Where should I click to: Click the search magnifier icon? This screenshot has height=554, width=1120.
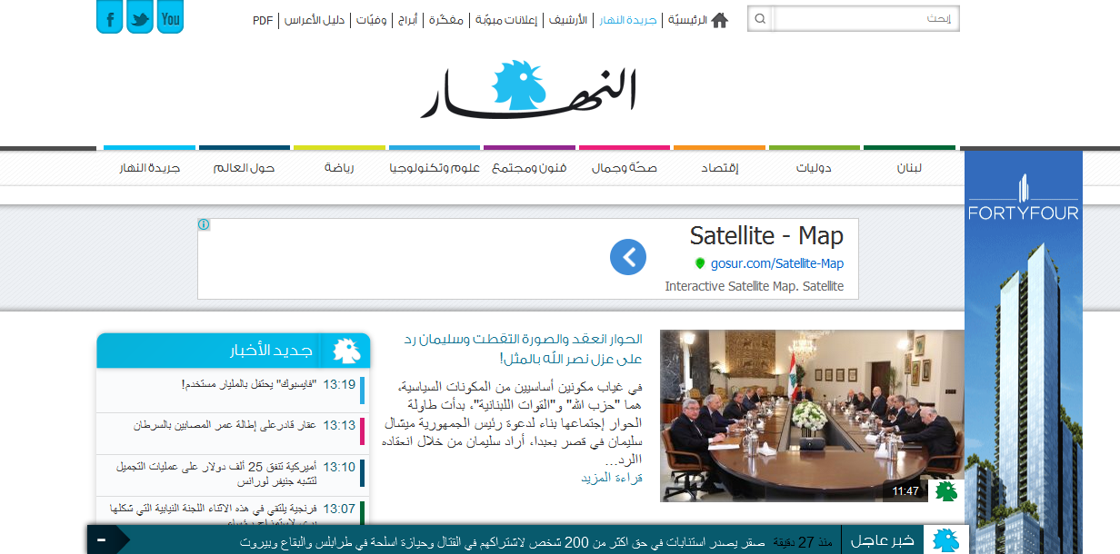point(760,19)
